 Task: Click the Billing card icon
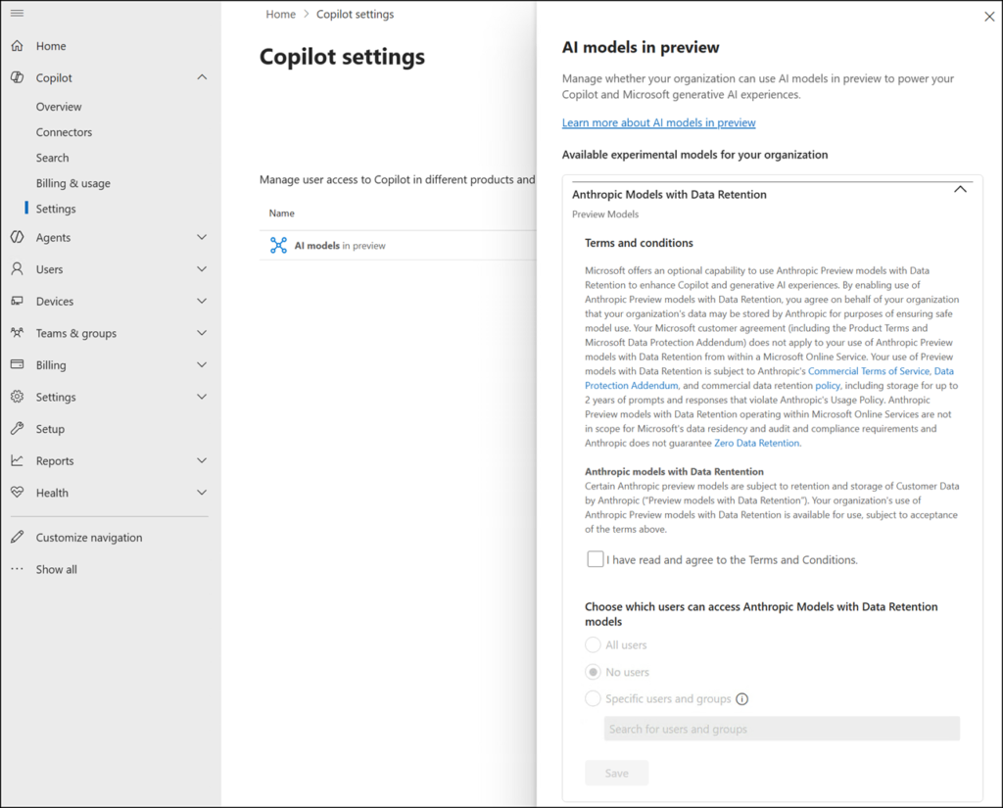(x=18, y=364)
